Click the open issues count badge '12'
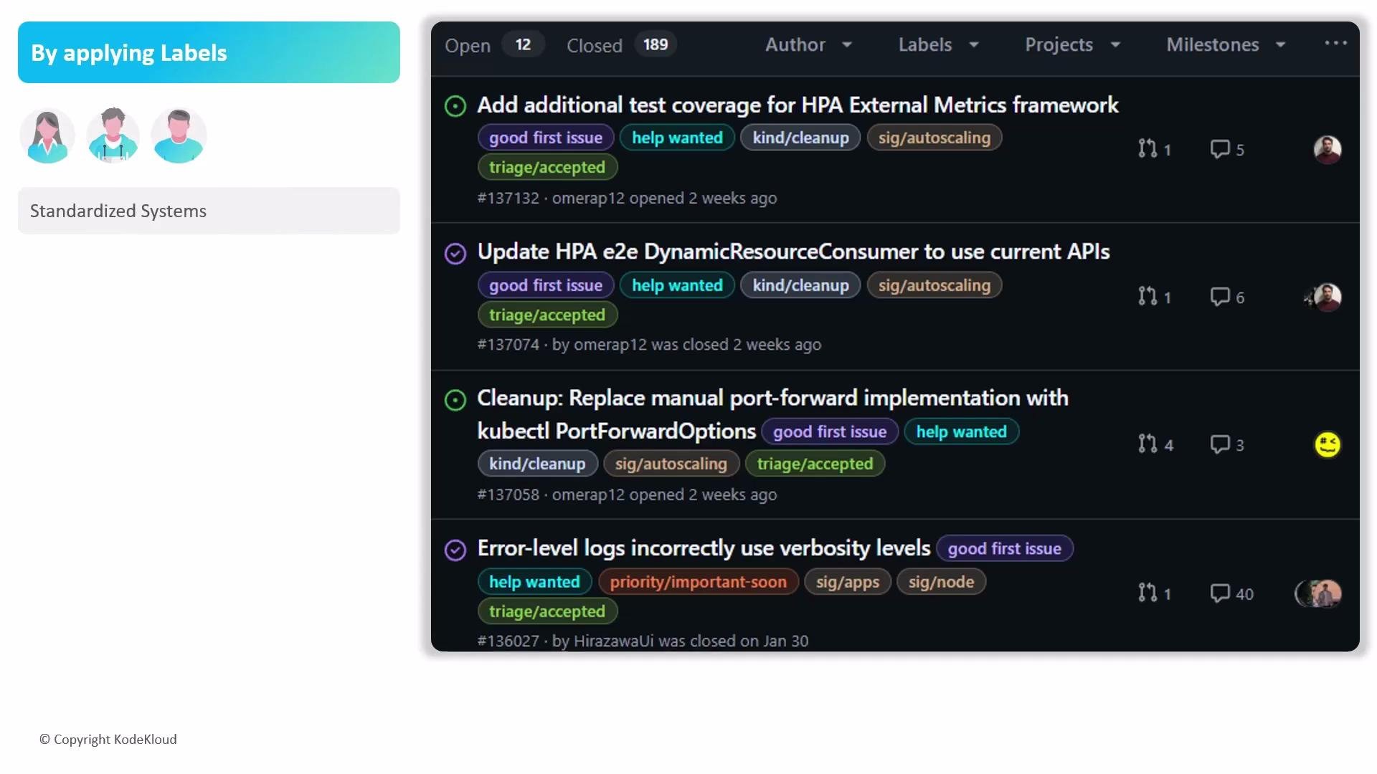This screenshot has height=774, width=1377. (x=523, y=44)
